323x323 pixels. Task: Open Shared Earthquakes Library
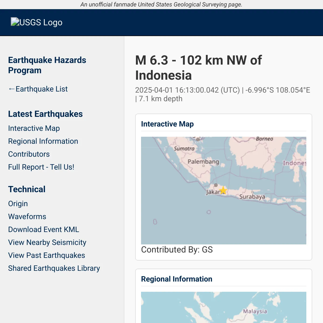click(54, 268)
